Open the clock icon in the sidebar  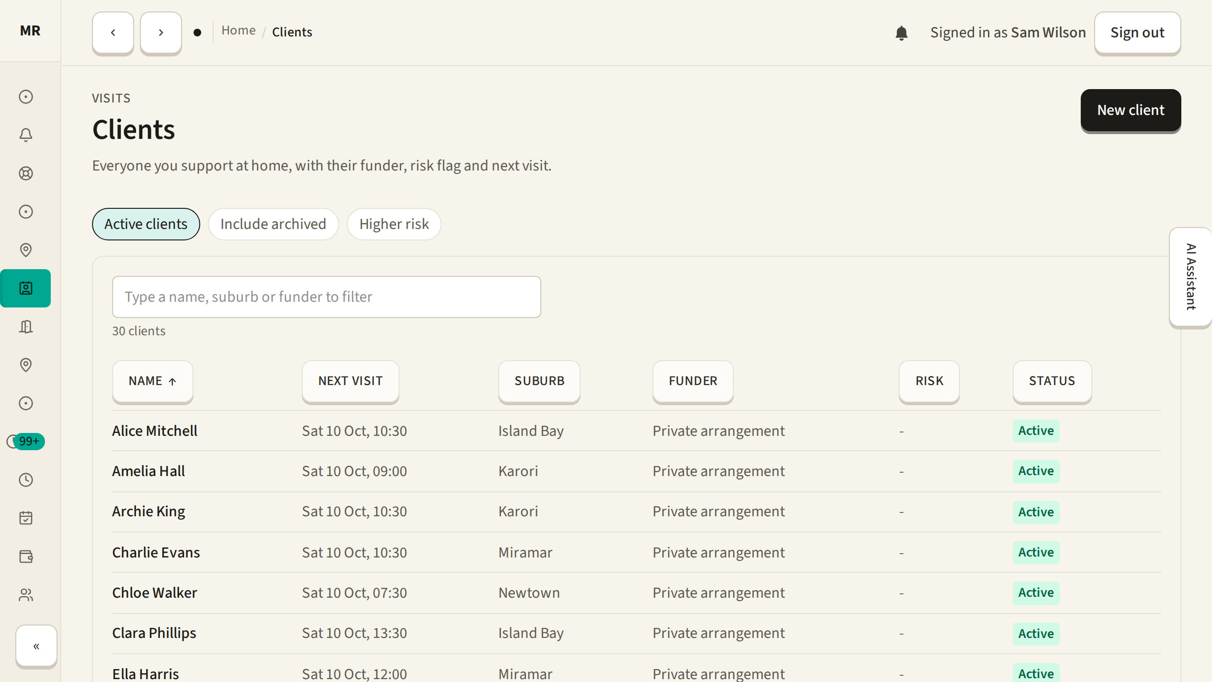26,480
